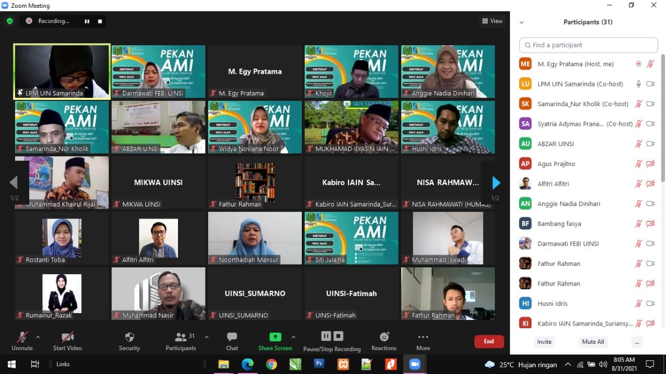Open the Security shield options
The image size is (666, 374).
129,341
